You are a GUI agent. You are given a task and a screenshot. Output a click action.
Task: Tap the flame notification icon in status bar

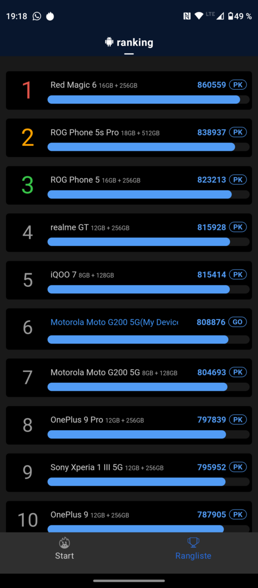(x=50, y=16)
